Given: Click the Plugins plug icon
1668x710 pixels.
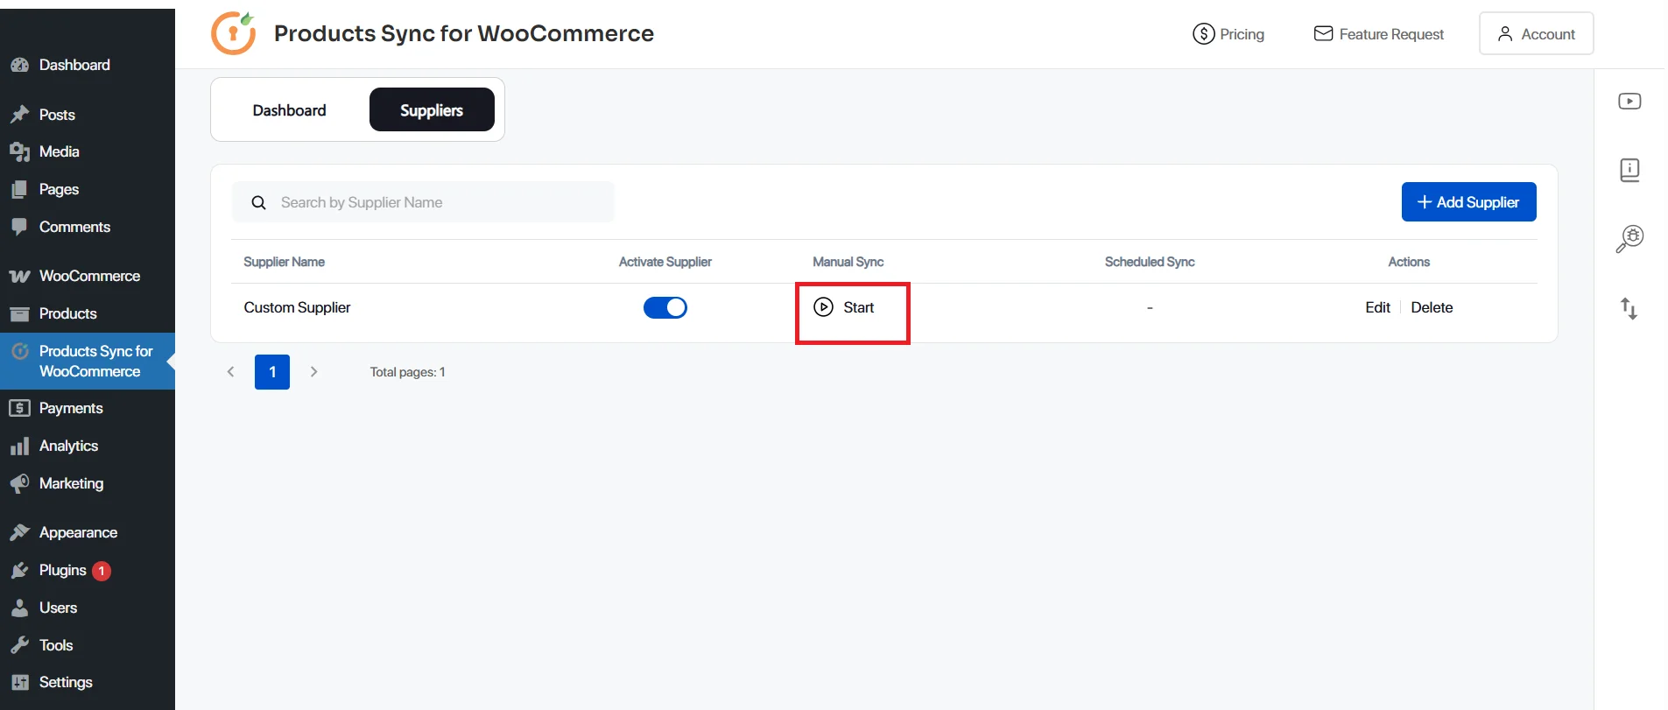Looking at the screenshot, I should pos(19,571).
